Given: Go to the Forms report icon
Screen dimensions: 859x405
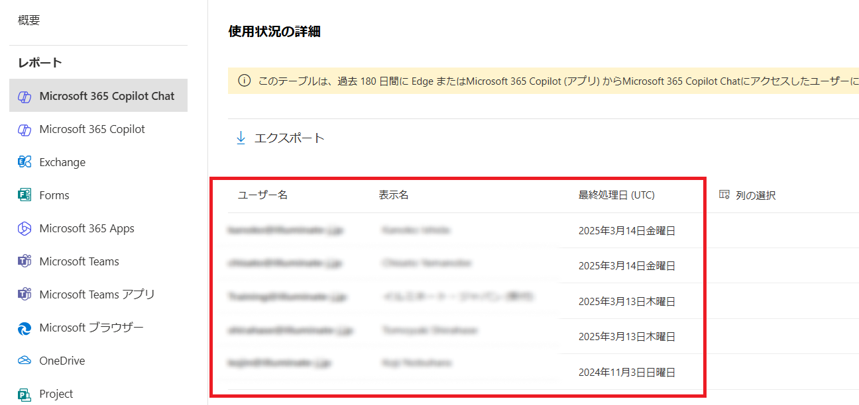Looking at the screenshot, I should (x=25, y=195).
